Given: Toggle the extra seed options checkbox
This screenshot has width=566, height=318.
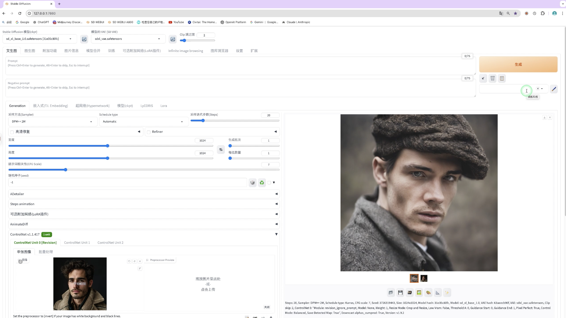Looking at the screenshot, I should (x=269, y=183).
